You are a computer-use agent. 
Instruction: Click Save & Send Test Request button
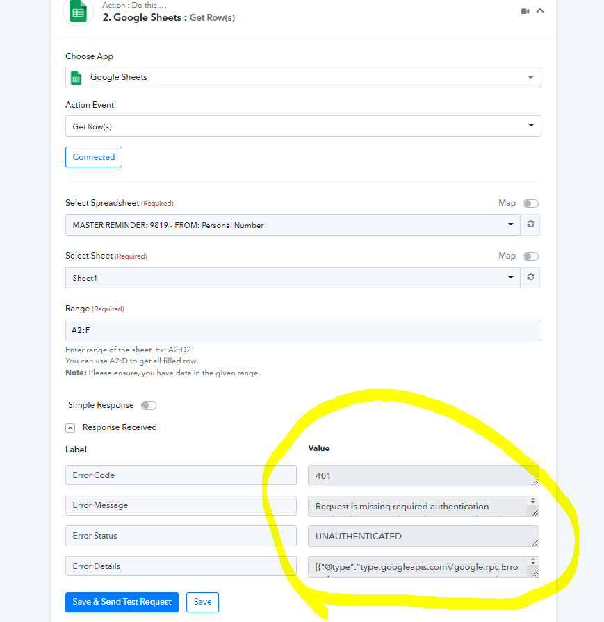click(x=122, y=602)
